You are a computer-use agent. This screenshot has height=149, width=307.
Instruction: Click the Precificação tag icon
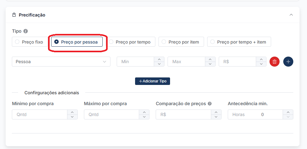click(x=14, y=15)
